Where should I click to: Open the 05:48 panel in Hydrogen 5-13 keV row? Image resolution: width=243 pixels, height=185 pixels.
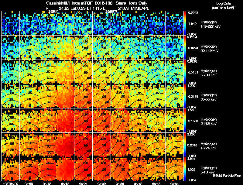[156, 169]
